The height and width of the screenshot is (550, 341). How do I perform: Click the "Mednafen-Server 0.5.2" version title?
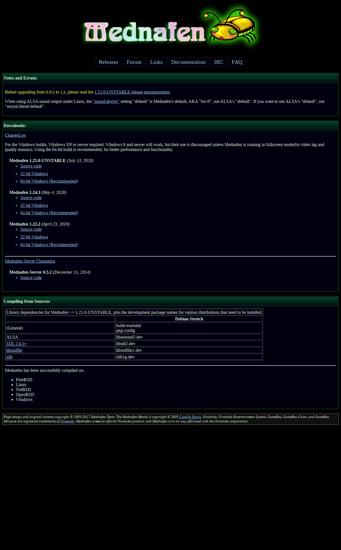click(30, 272)
